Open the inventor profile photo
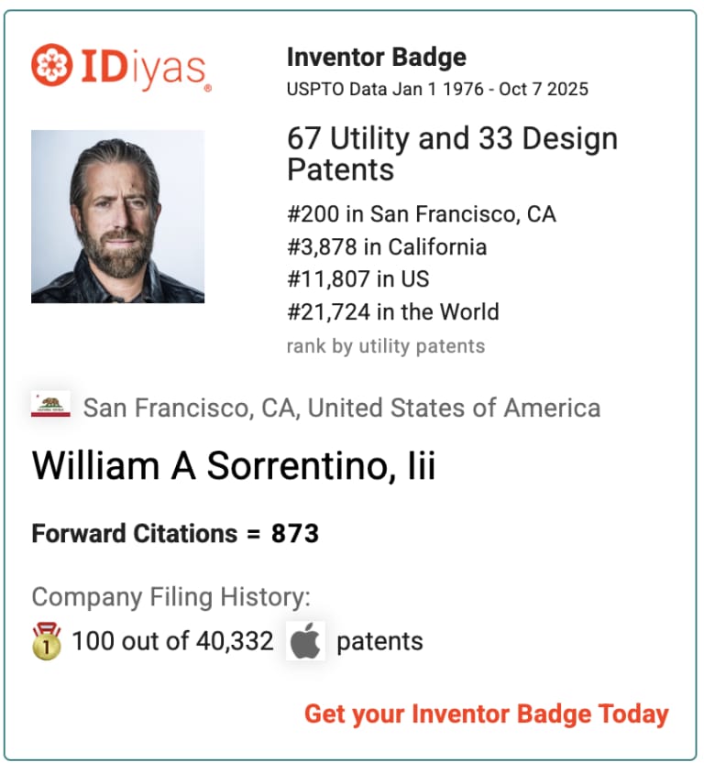The height and width of the screenshot is (773, 704). (x=117, y=216)
